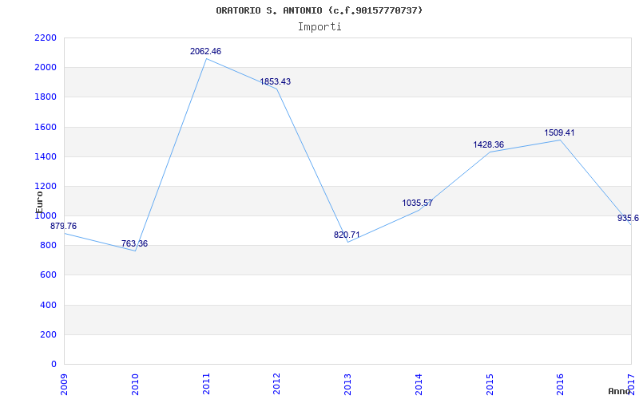
Task: Select the 1853.43 data label
Action: (x=276, y=81)
